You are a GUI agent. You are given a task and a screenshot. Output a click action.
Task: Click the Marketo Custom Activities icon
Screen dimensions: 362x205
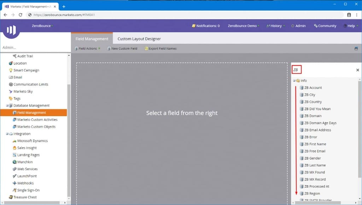(x=14, y=119)
